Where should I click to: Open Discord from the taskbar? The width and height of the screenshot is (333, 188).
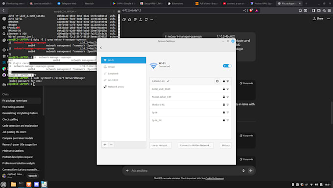click(x=36, y=185)
